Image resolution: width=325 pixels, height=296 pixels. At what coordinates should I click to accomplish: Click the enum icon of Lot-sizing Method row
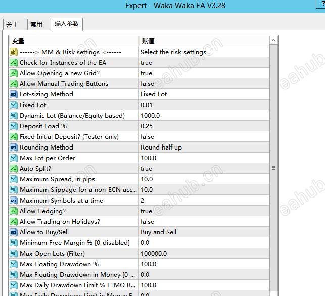14,94
